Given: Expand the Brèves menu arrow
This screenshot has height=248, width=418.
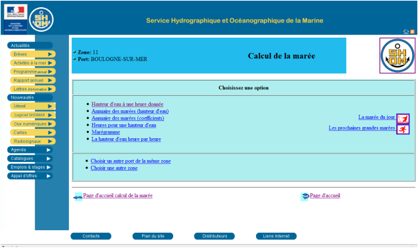Looking at the screenshot, I should tap(50, 54).
